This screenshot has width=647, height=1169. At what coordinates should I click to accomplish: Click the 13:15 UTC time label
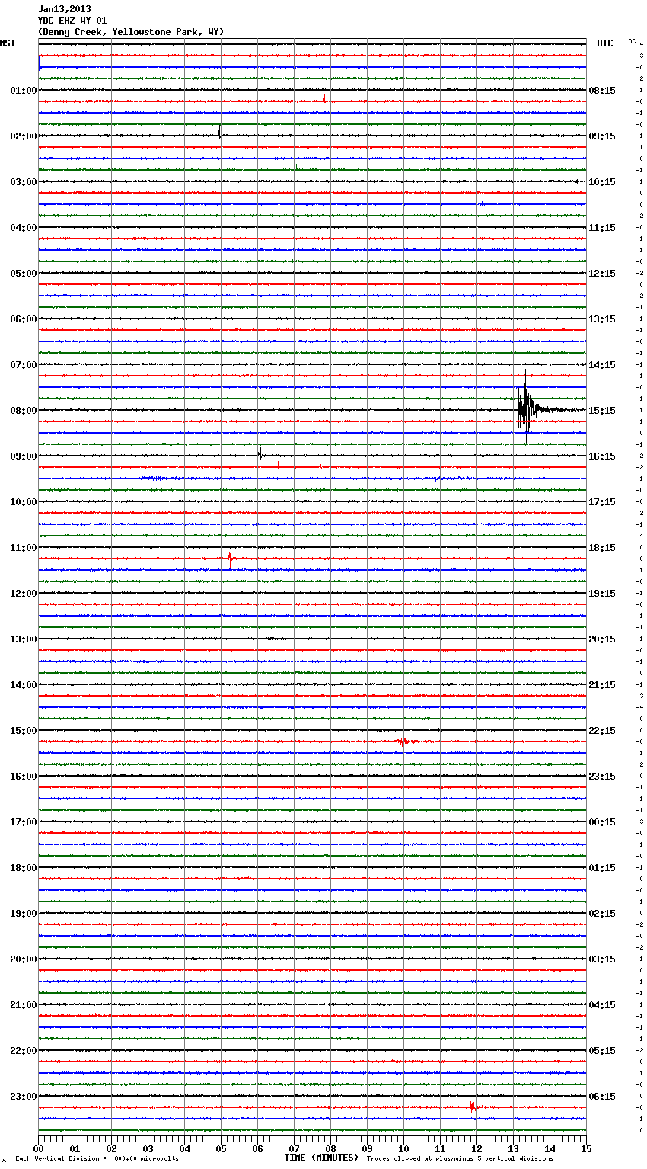(x=602, y=319)
